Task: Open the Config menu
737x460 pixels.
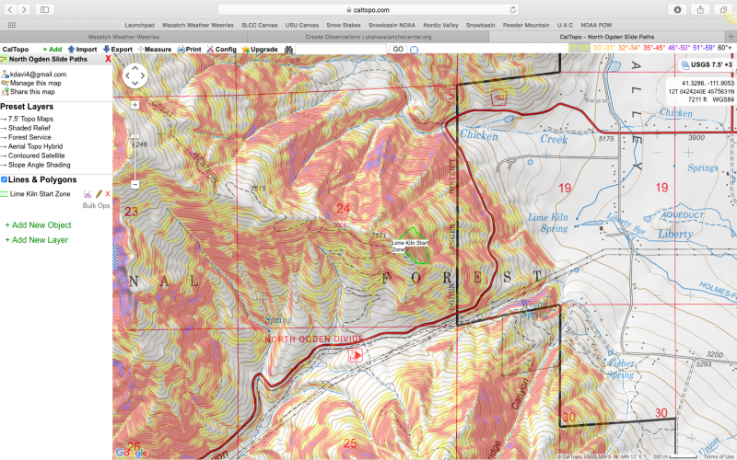Action: pyautogui.click(x=221, y=50)
